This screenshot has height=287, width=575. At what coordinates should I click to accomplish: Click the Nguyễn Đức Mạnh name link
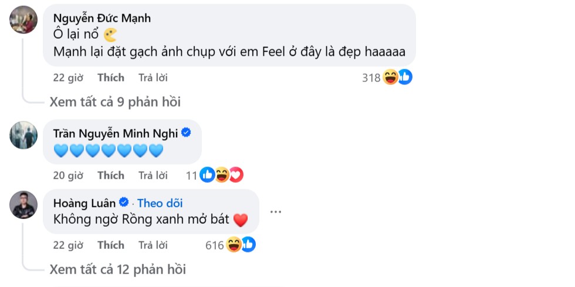[102, 18]
